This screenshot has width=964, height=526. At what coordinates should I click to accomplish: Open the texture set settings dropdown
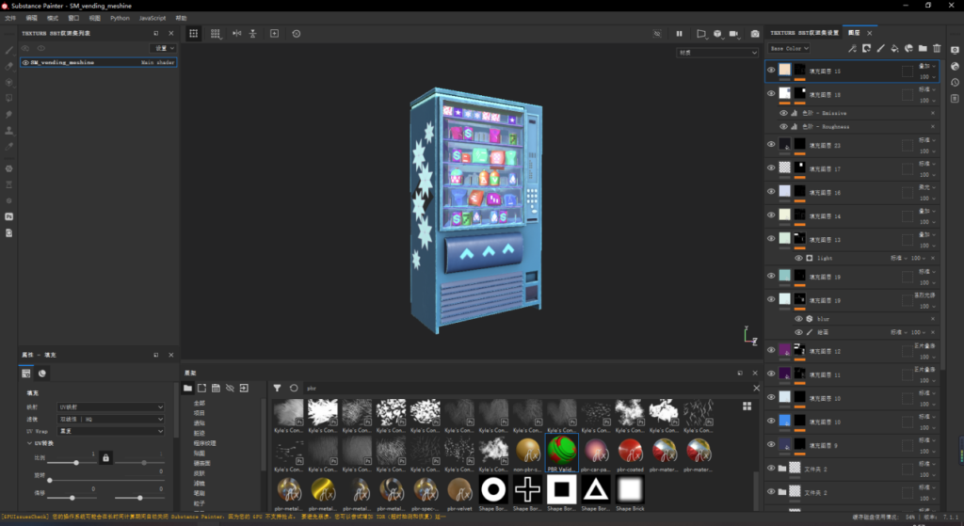click(x=164, y=48)
